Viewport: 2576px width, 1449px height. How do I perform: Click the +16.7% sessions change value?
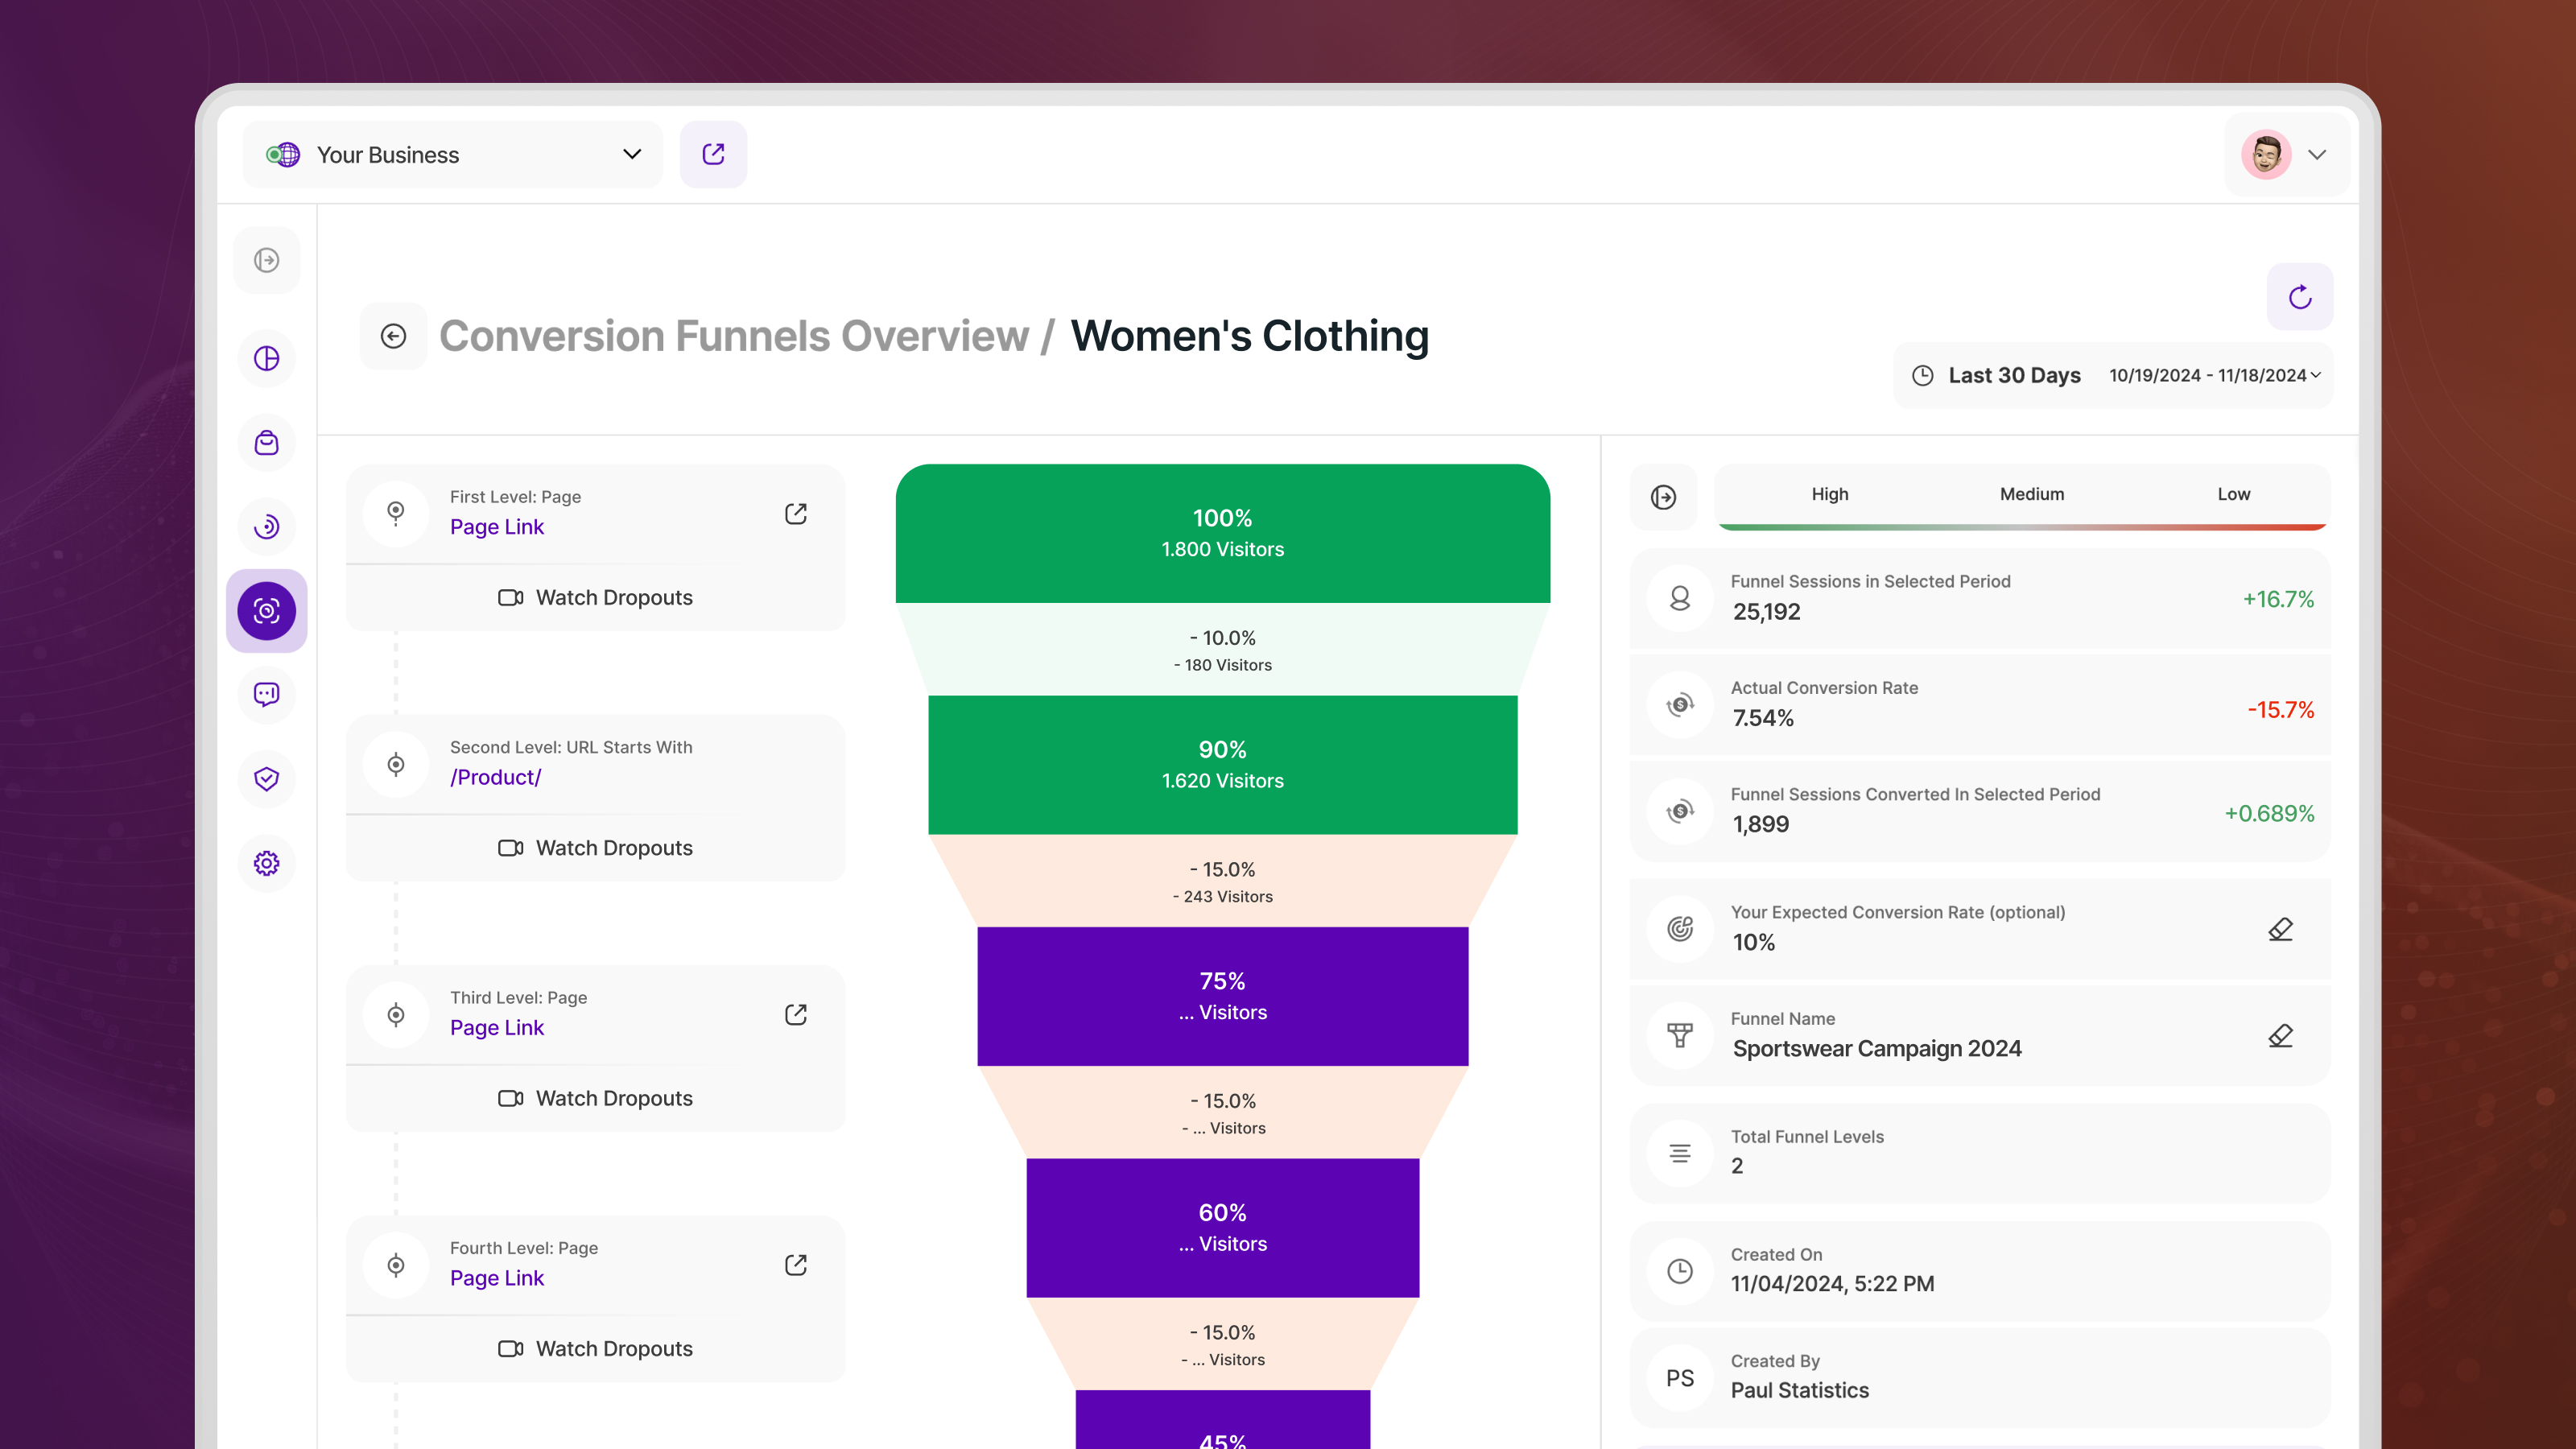pyautogui.click(x=2278, y=599)
